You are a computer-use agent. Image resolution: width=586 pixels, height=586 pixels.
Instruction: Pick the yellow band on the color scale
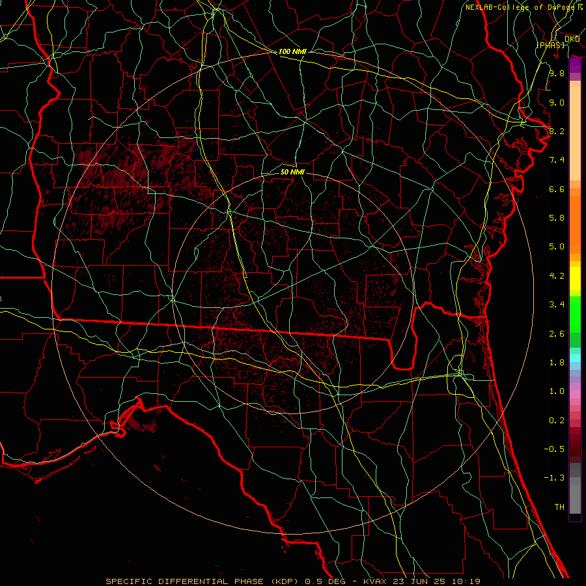point(575,279)
